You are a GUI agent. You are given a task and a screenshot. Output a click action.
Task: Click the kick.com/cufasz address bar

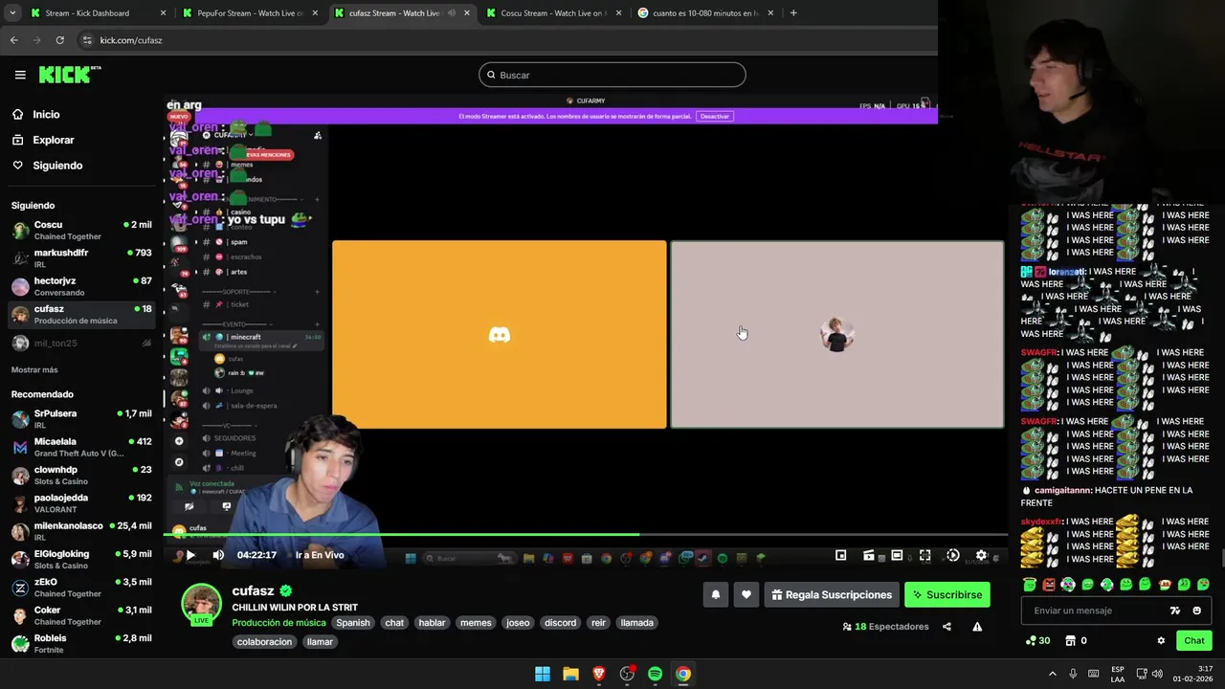131,40
